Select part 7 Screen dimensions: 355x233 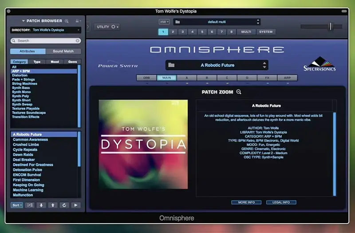(221, 32)
